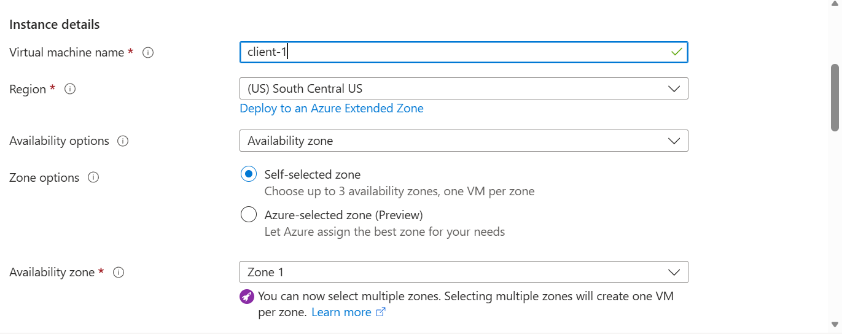Follow the Learn more link
This screenshot has width=842, height=334.
[341, 313]
